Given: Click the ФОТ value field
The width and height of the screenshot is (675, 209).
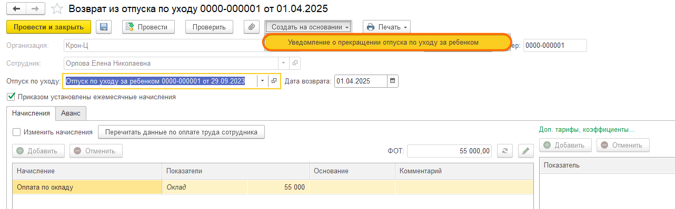Looking at the screenshot, I should coord(450,151).
